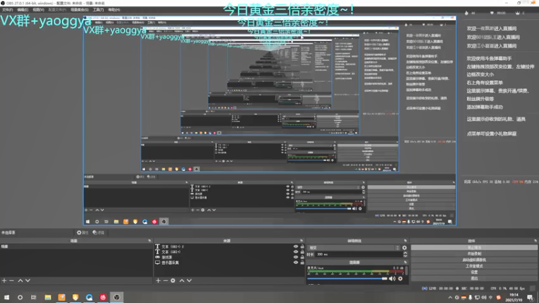
Task: Open the red NetEase Music taskbar icon
Action: click(x=103, y=298)
